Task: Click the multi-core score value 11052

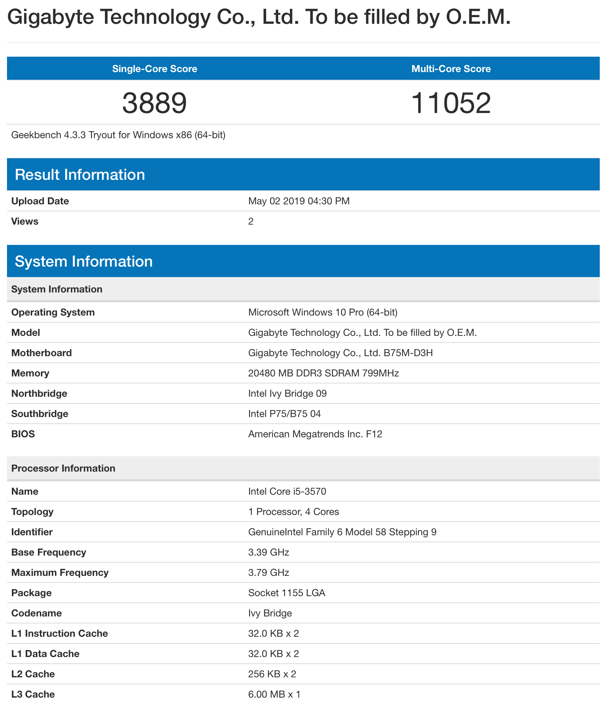Action: [x=451, y=103]
